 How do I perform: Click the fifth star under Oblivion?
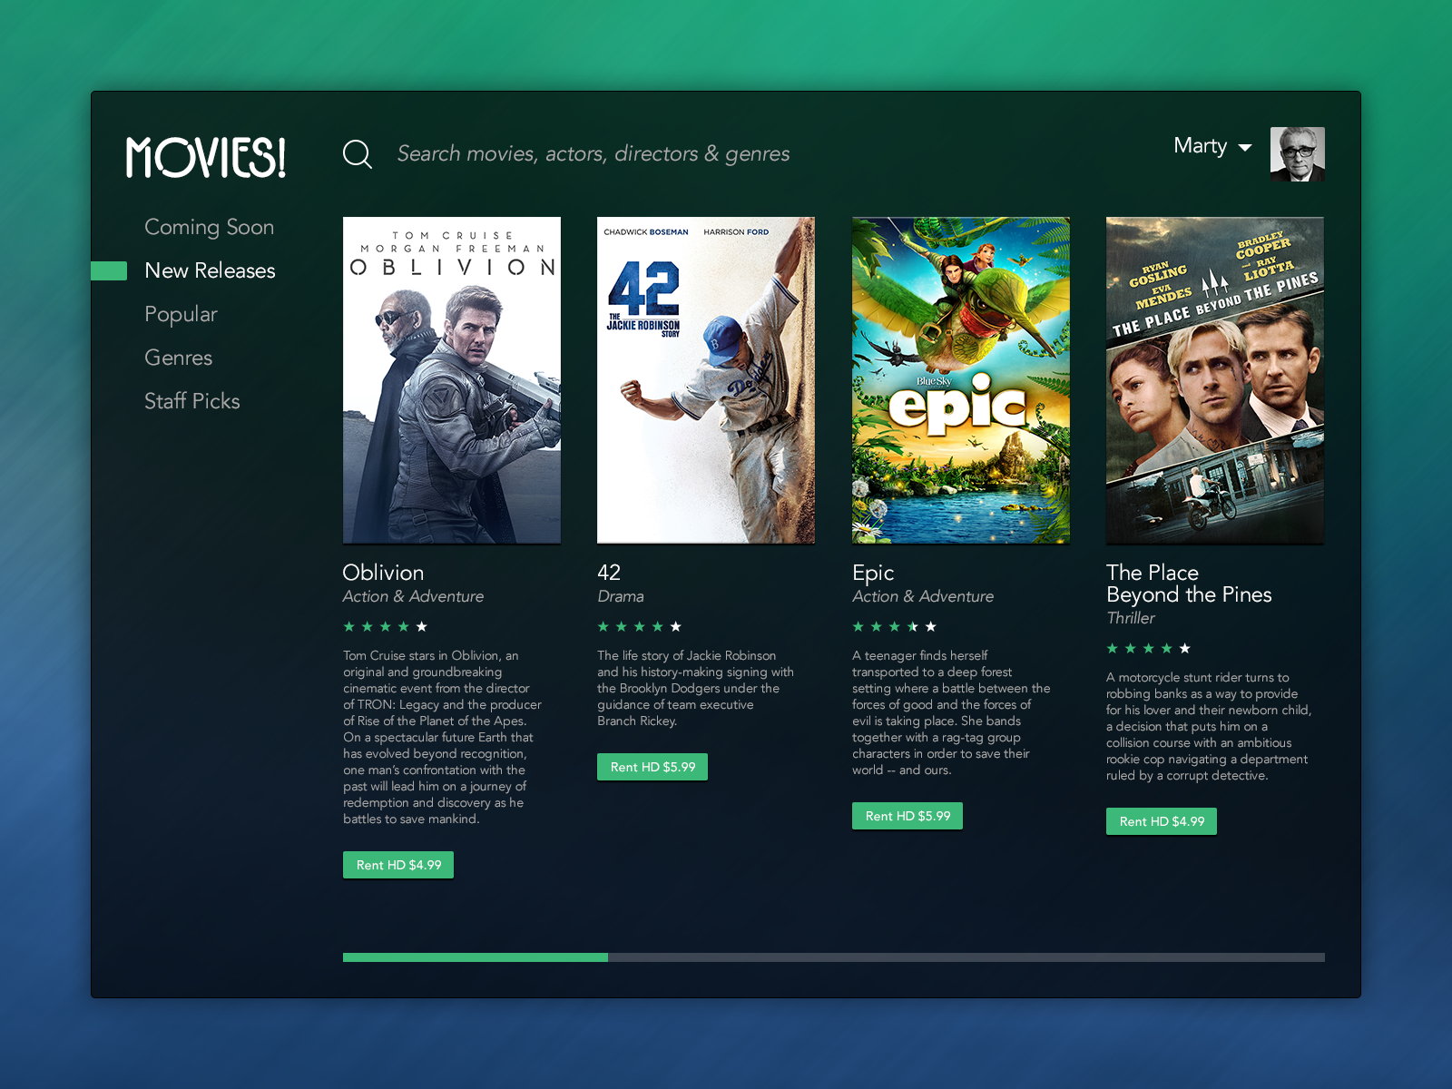coord(422,627)
